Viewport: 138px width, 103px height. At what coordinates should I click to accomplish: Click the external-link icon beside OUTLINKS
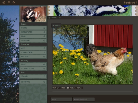(44, 40)
